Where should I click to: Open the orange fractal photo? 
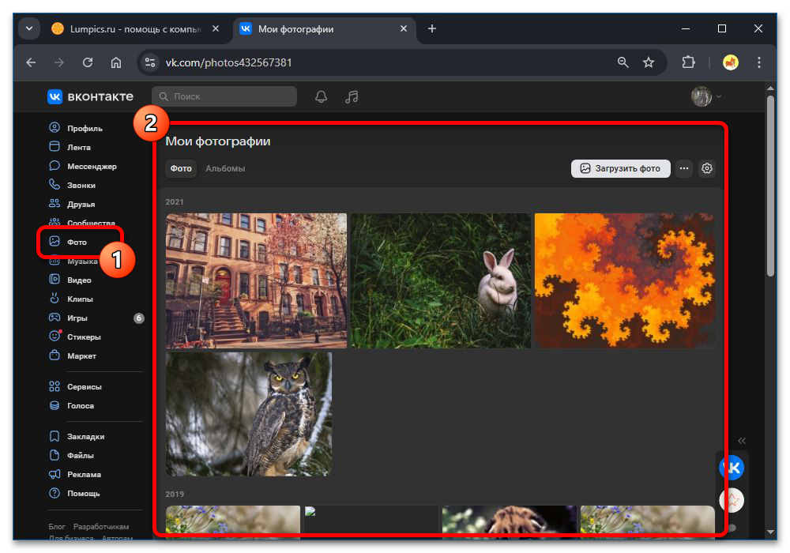(625, 280)
